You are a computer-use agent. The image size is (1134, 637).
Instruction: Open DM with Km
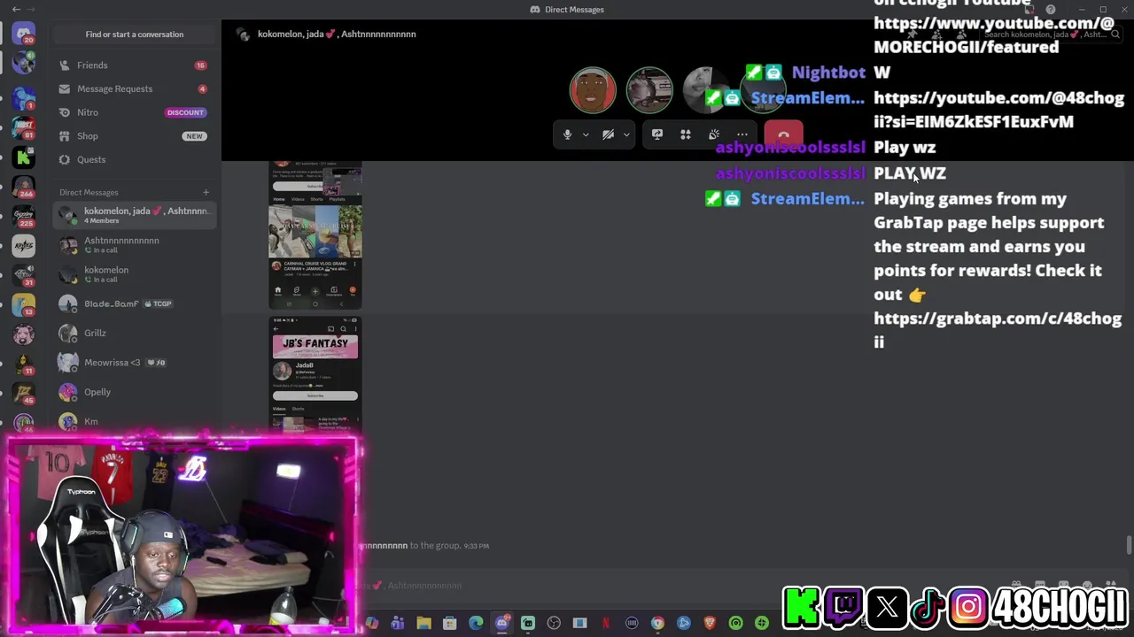click(135, 421)
